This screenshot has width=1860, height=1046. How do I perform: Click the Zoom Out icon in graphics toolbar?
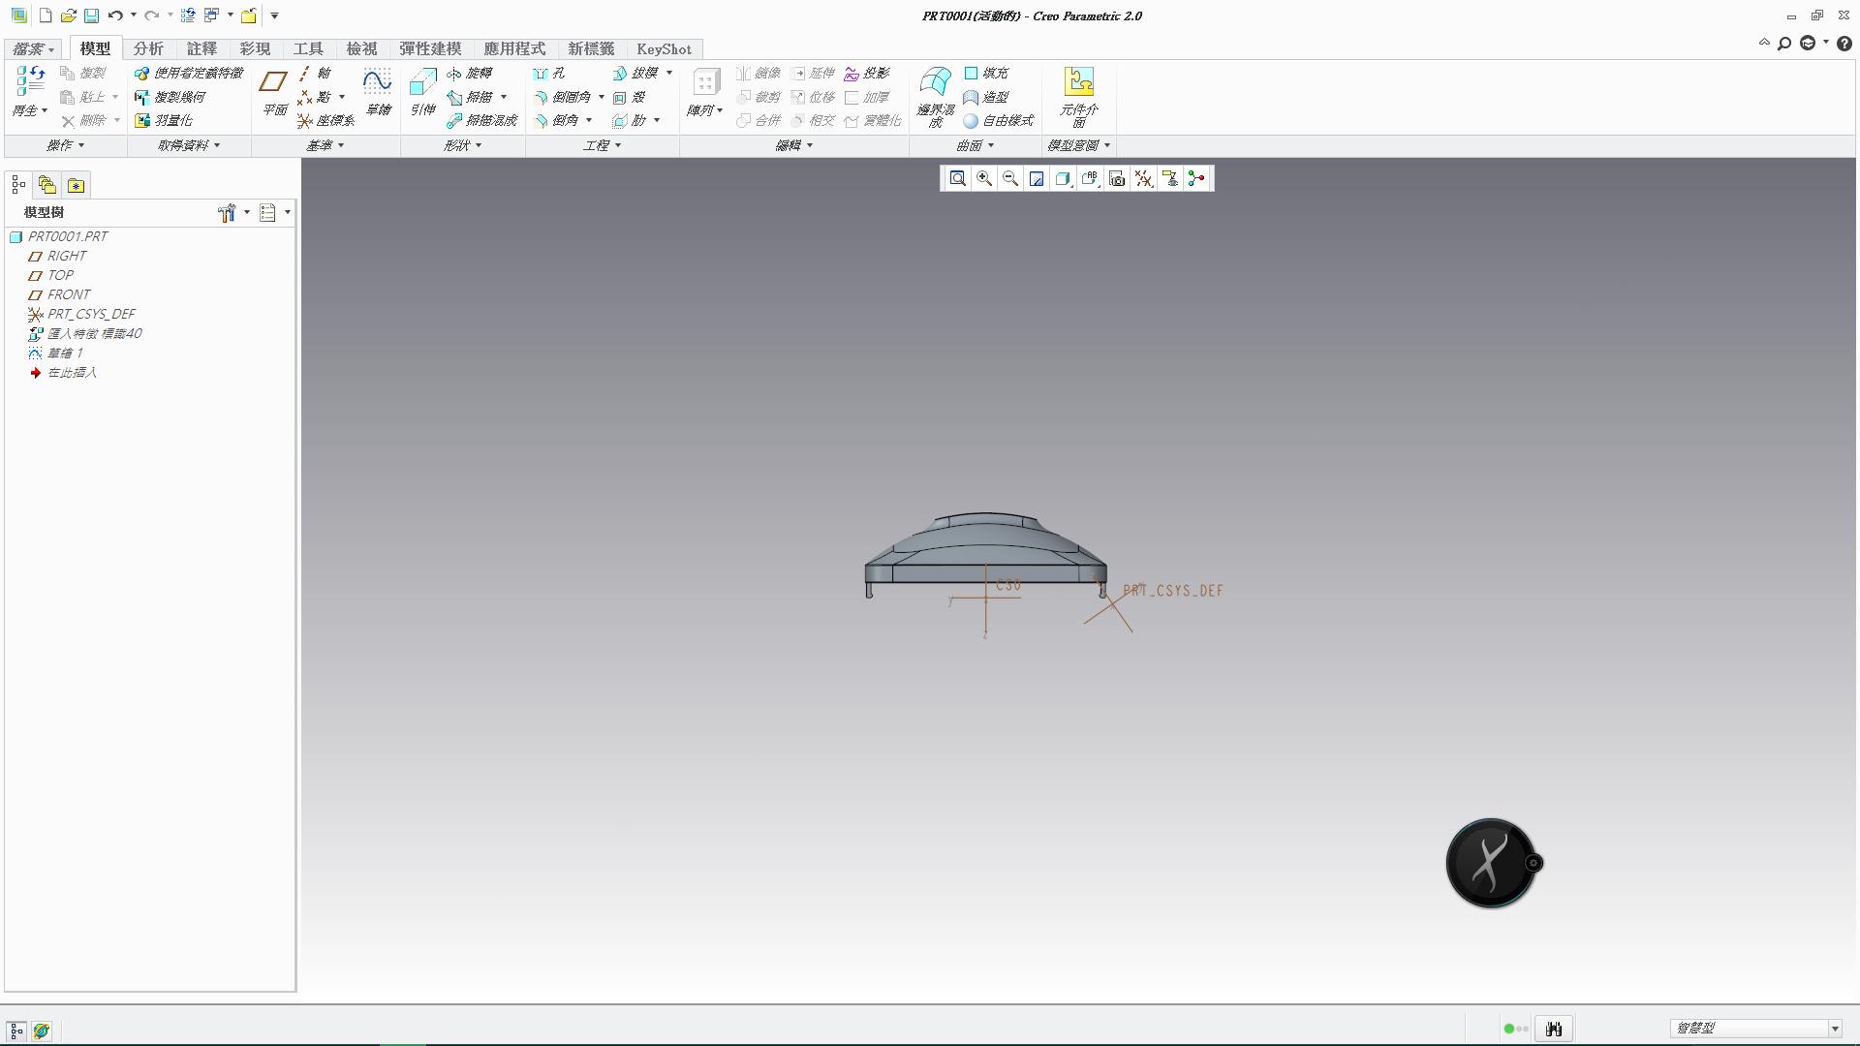pyautogui.click(x=1010, y=178)
